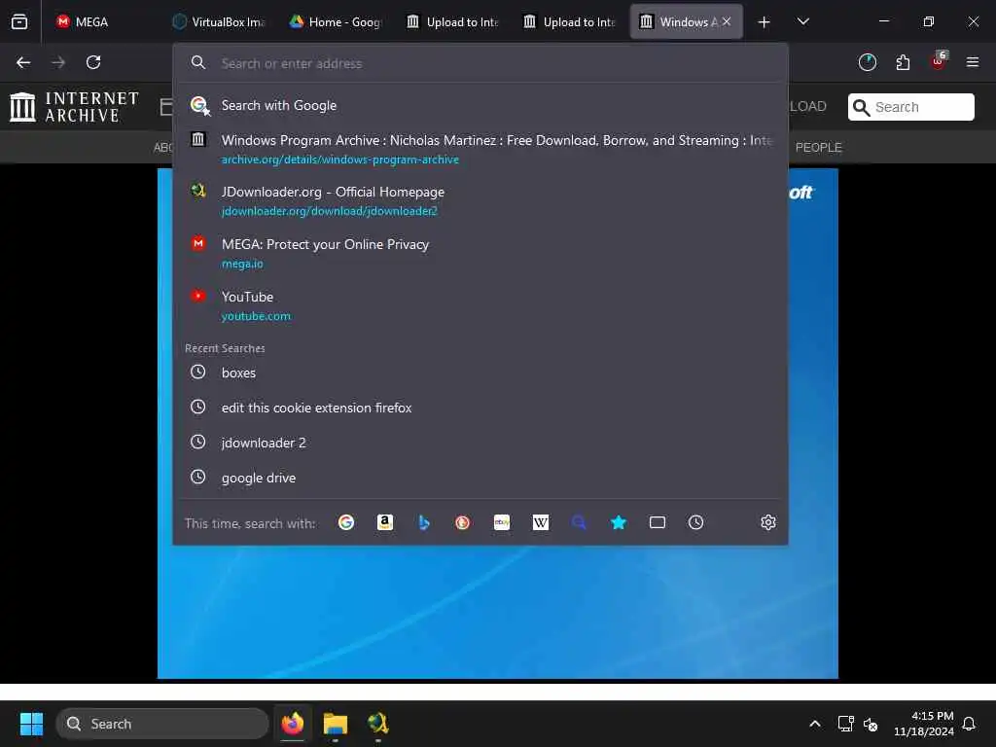
Task: Search this time with the blue magnifier engine
Action: click(580, 522)
